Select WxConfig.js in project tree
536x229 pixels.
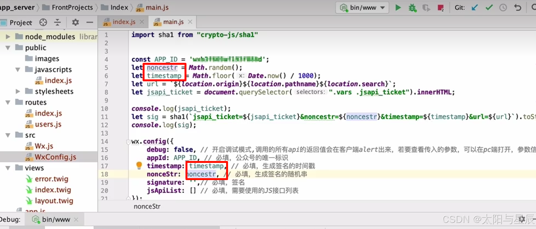pyautogui.click(x=49, y=157)
